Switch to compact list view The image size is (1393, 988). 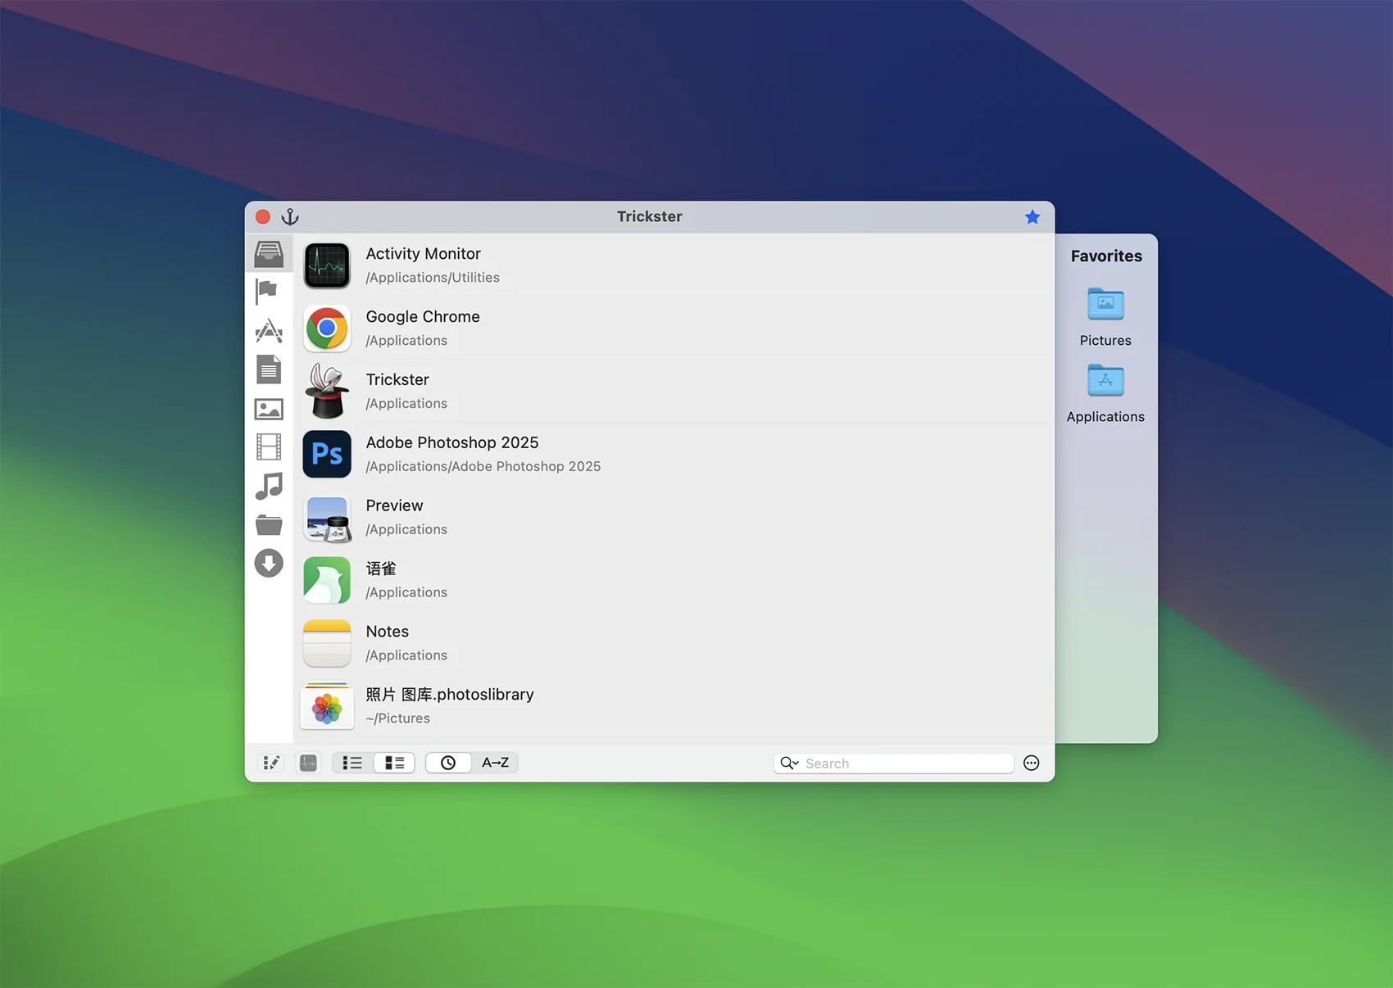click(352, 763)
